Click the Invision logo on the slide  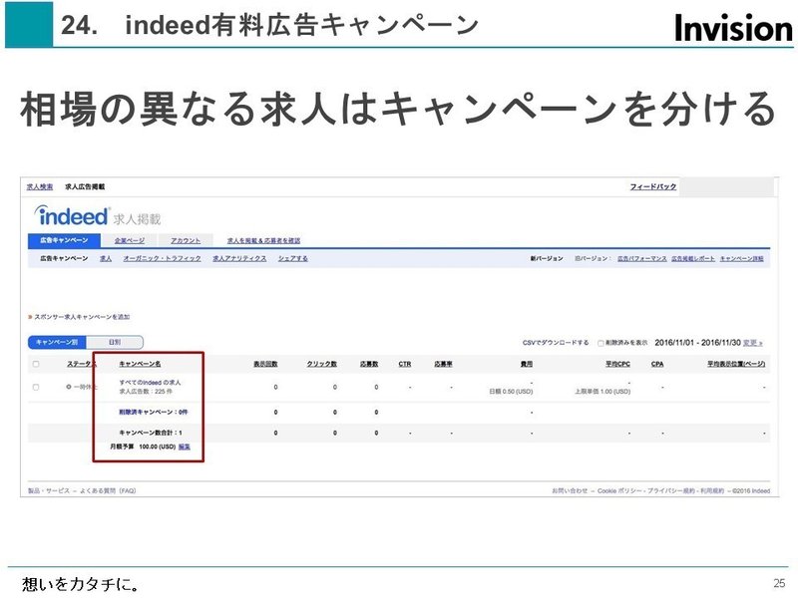(733, 28)
